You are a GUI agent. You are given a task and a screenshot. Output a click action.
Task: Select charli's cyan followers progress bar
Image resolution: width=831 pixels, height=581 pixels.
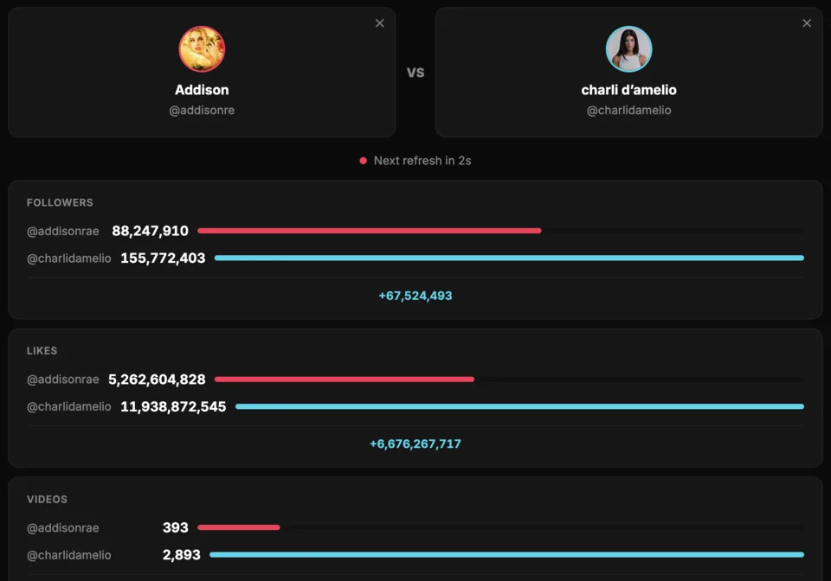[x=511, y=258]
